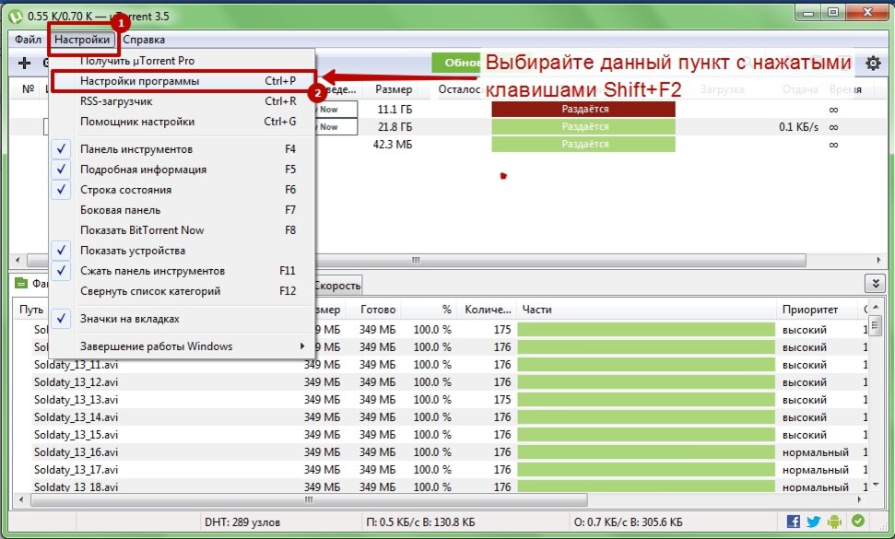
Task: Sort by Готово column header
Action: [378, 310]
